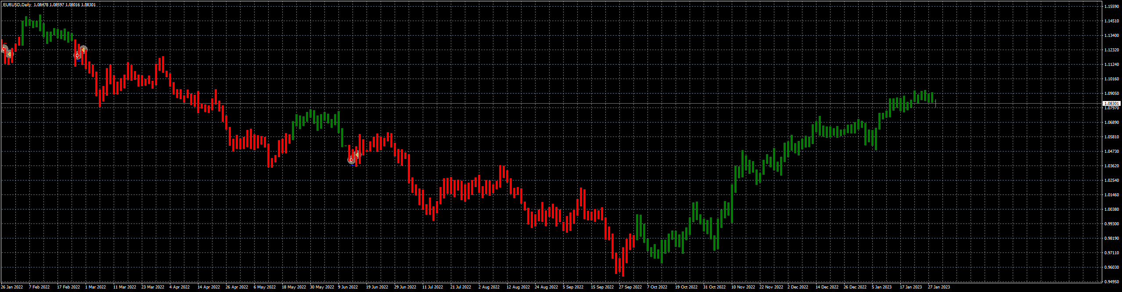The height and width of the screenshot is (292, 1122).
Task: Select the gold exit arrow in late February 2022
Action: point(83,50)
